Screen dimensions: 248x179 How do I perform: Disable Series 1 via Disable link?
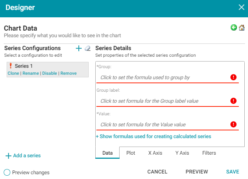point(50,73)
